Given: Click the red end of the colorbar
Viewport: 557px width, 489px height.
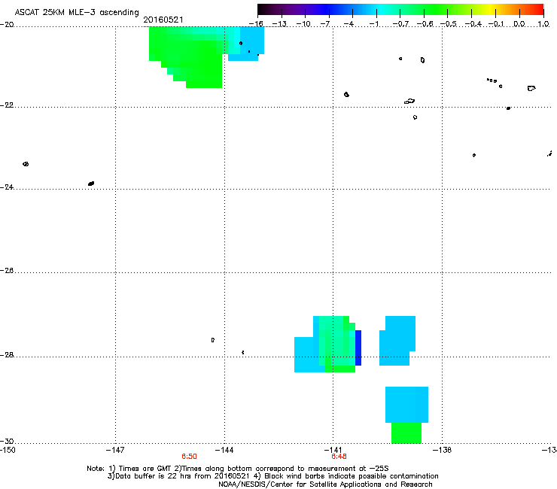Looking at the screenshot, I should [538, 9].
